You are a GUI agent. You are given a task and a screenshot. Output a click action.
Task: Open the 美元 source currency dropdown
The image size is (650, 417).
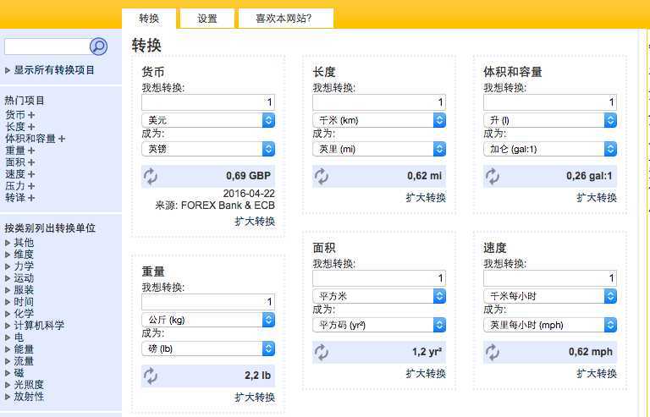pos(208,120)
